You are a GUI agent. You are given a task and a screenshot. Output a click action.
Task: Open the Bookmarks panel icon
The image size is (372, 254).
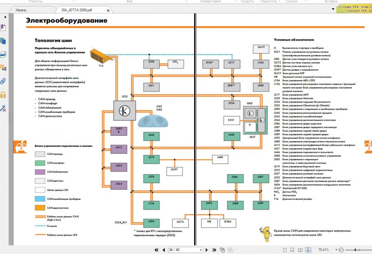click(x=3, y=28)
